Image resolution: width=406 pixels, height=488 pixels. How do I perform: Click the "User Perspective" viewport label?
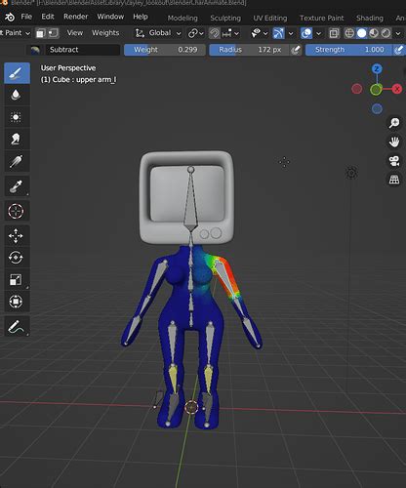click(x=68, y=68)
